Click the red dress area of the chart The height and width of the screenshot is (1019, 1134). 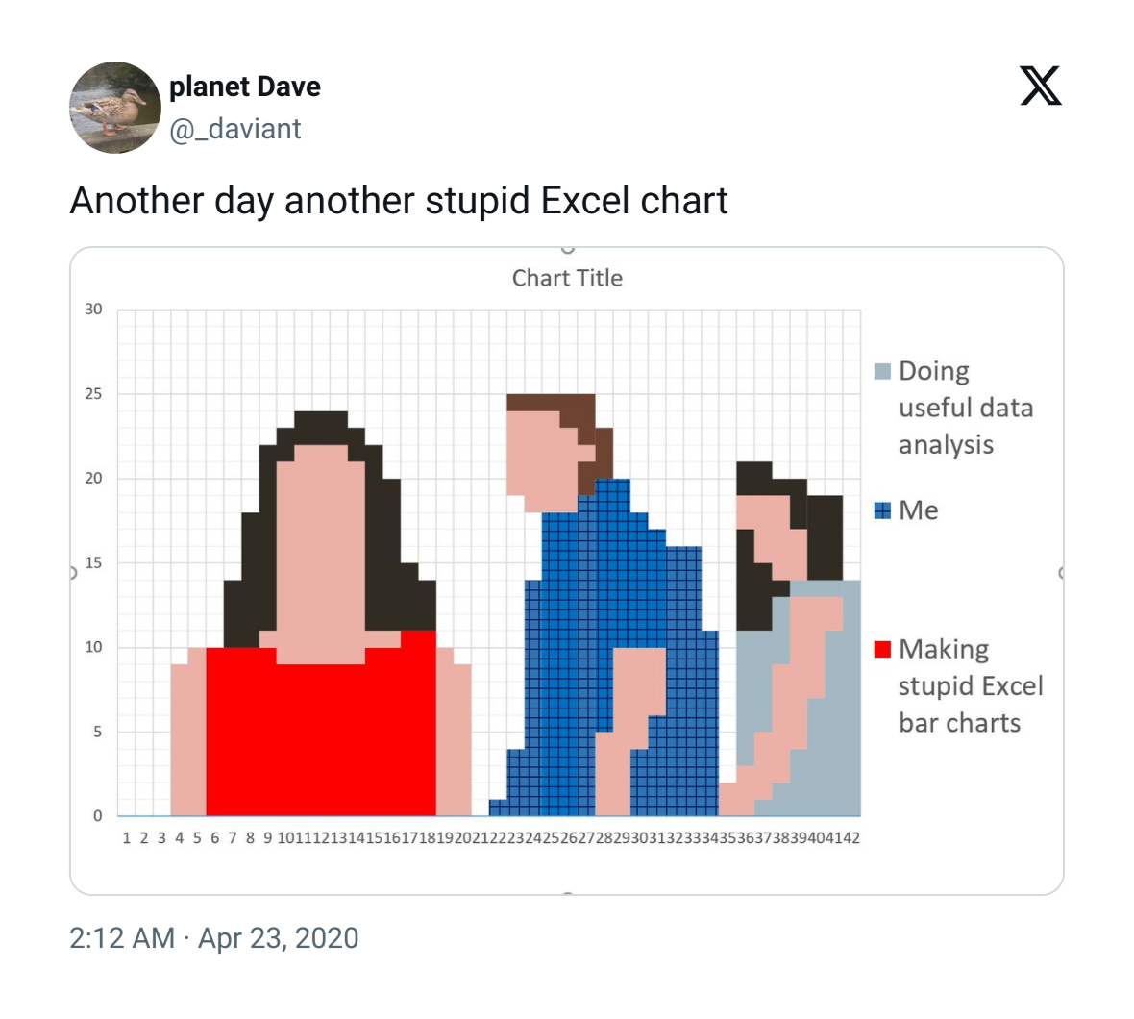tap(320, 737)
